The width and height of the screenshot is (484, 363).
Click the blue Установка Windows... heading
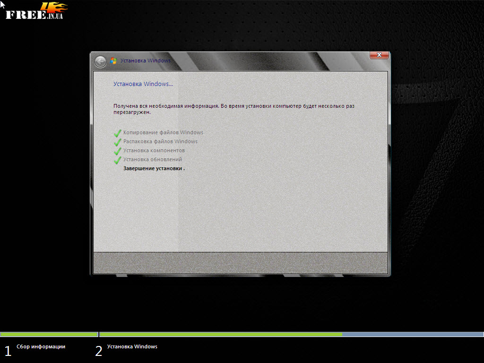point(143,84)
